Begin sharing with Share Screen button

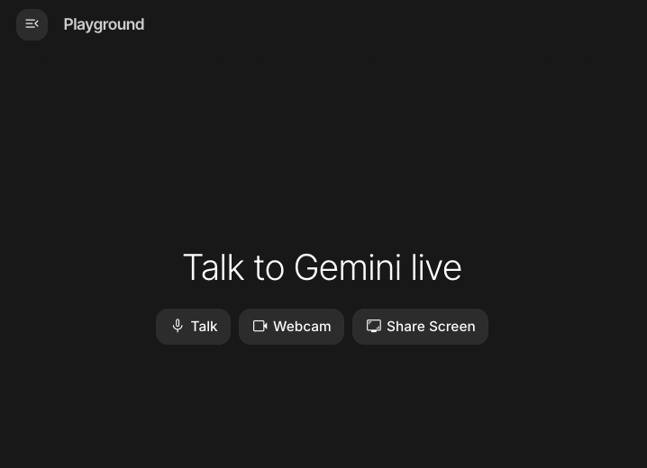coord(420,327)
